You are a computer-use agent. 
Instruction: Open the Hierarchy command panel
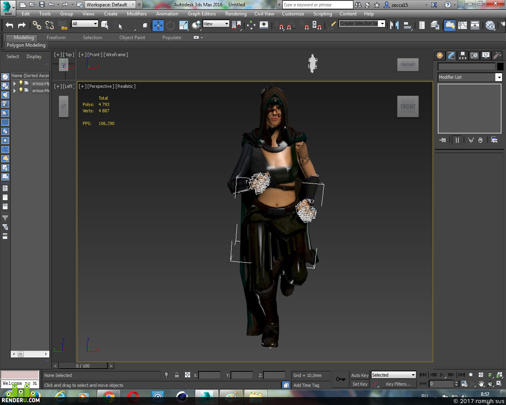463,55
